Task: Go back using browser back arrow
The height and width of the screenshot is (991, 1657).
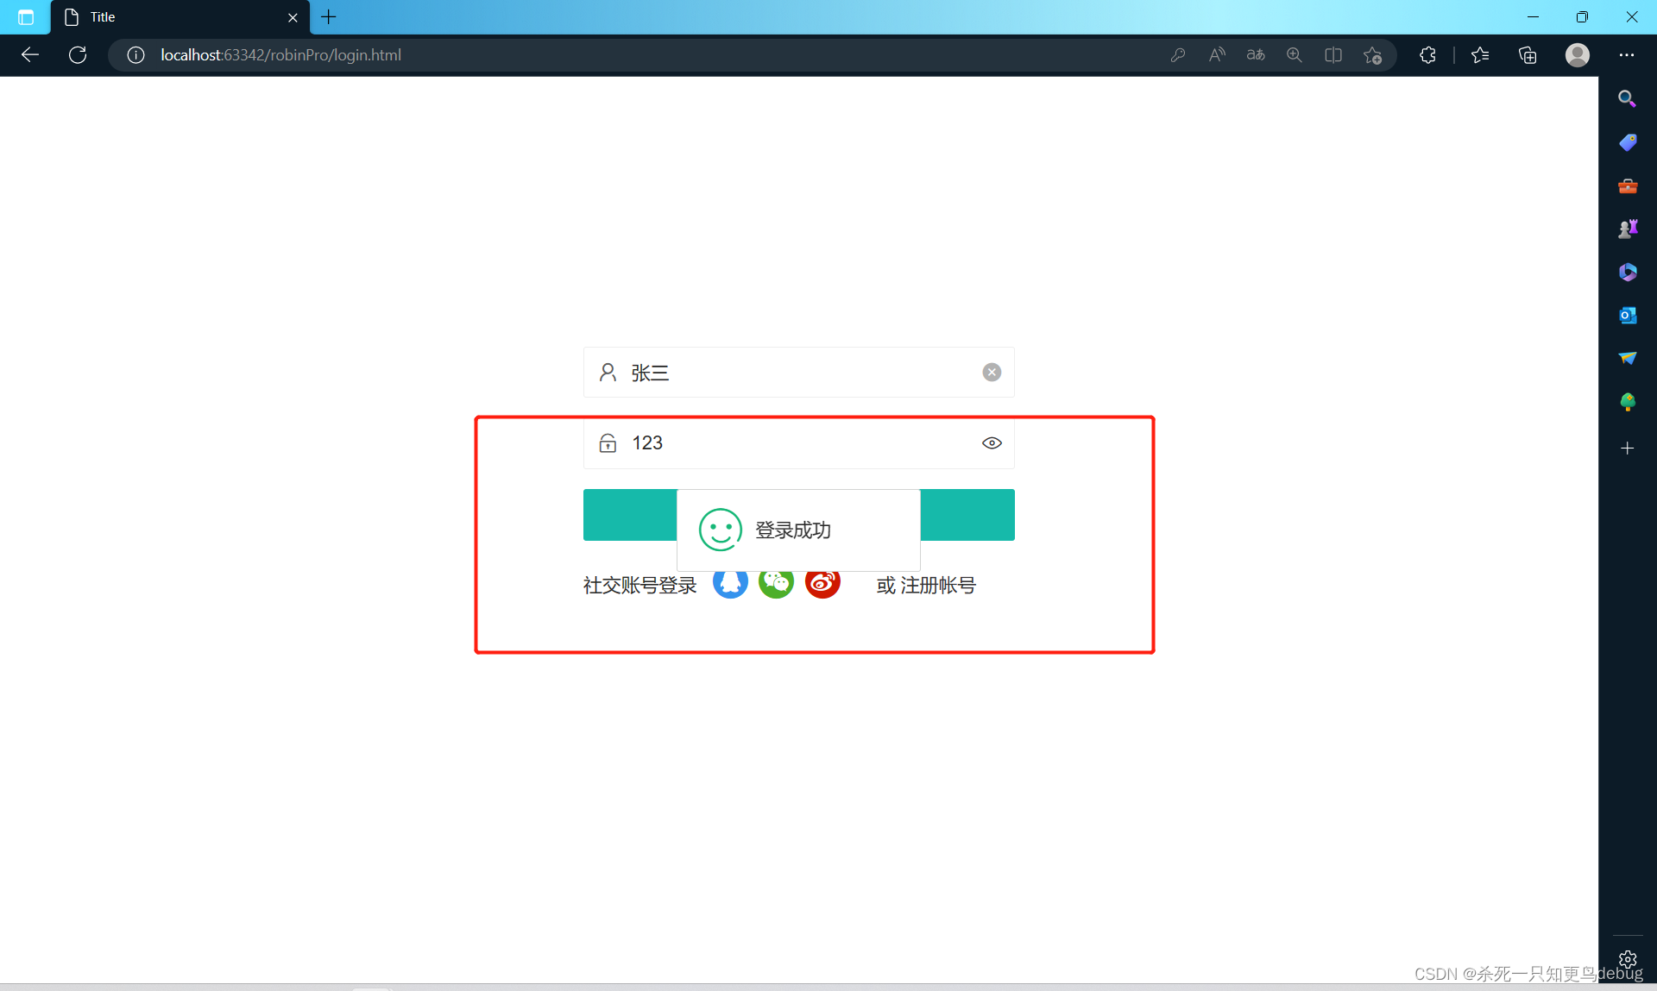Action: pyautogui.click(x=30, y=55)
